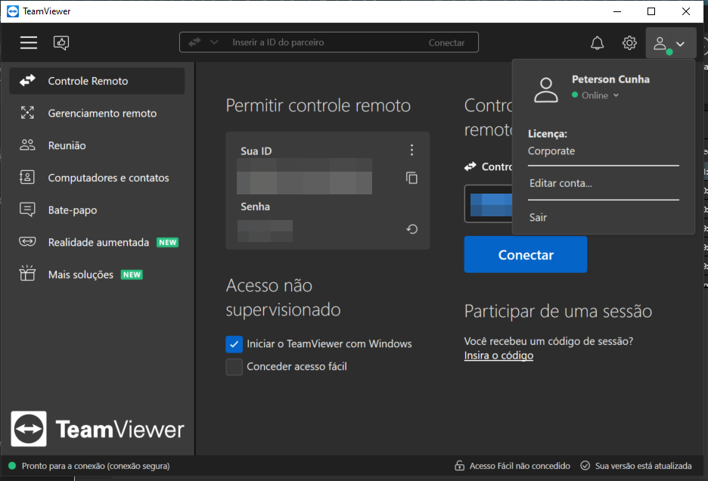Click the contacts book icon
Screen dimensions: 708x481
click(x=27, y=177)
